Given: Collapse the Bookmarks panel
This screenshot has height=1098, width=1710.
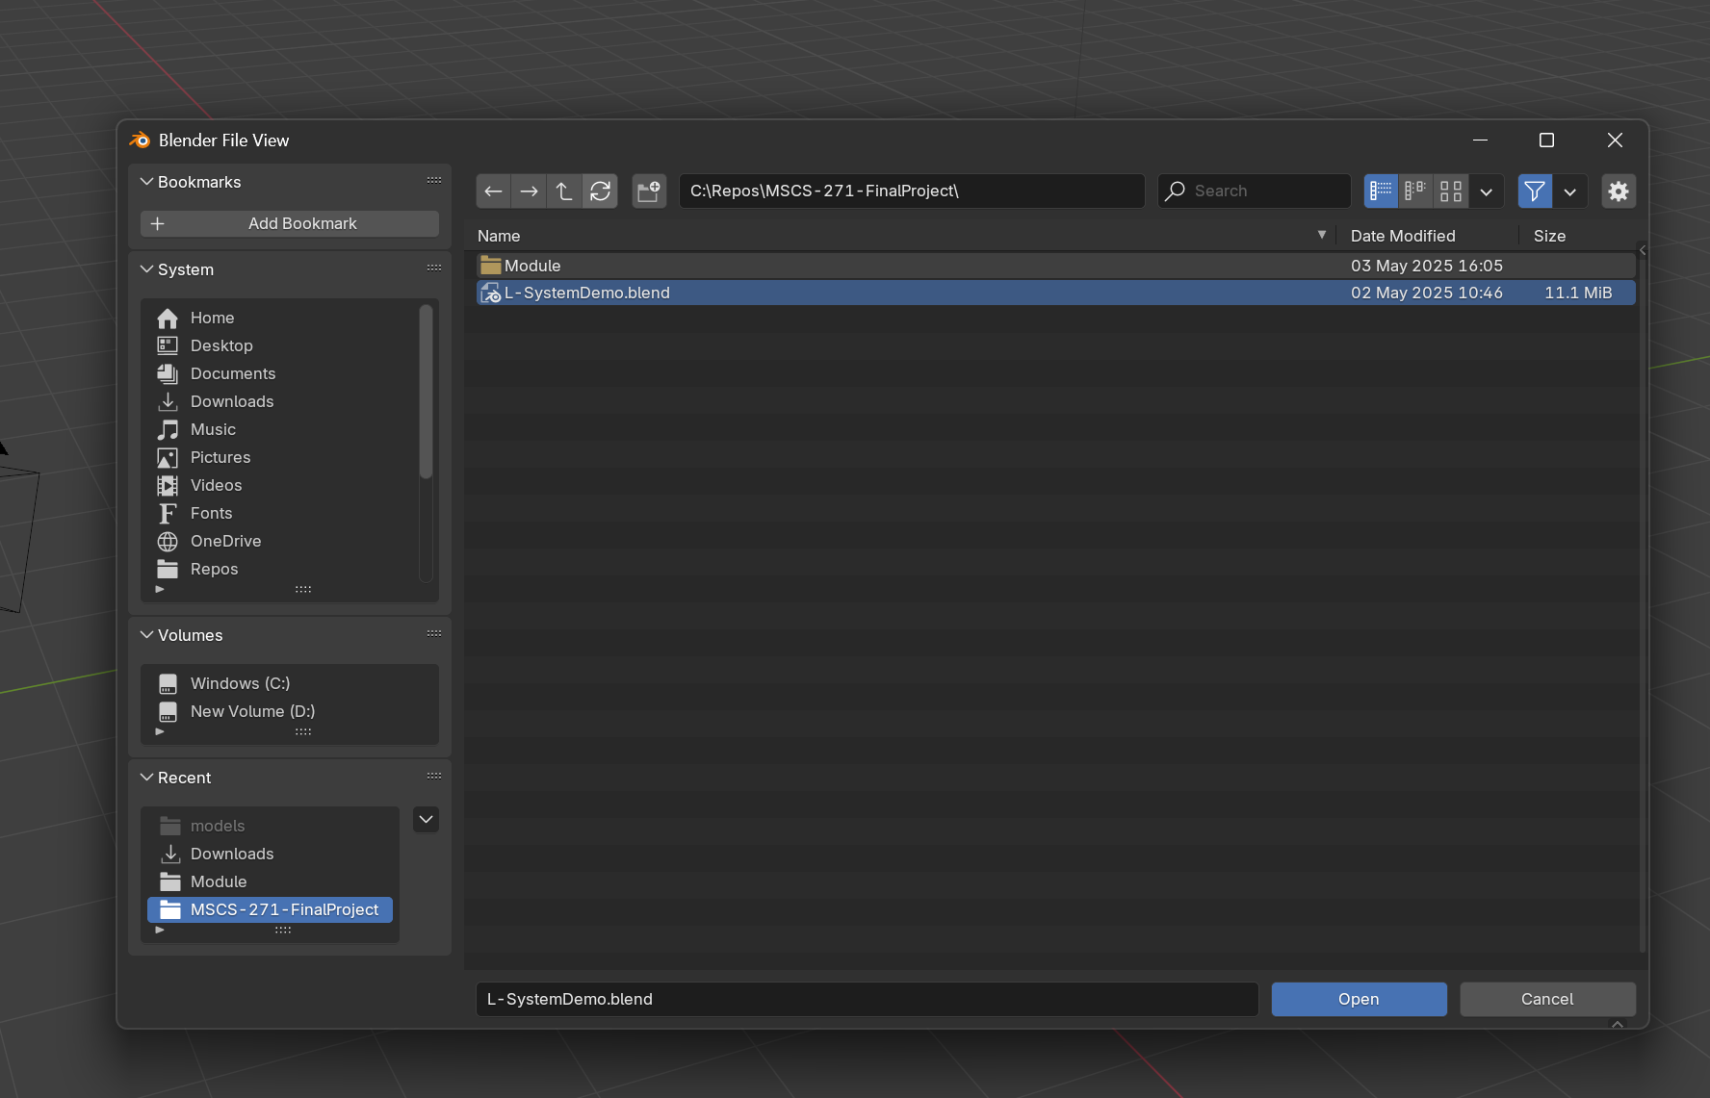Looking at the screenshot, I should click(147, 182).
